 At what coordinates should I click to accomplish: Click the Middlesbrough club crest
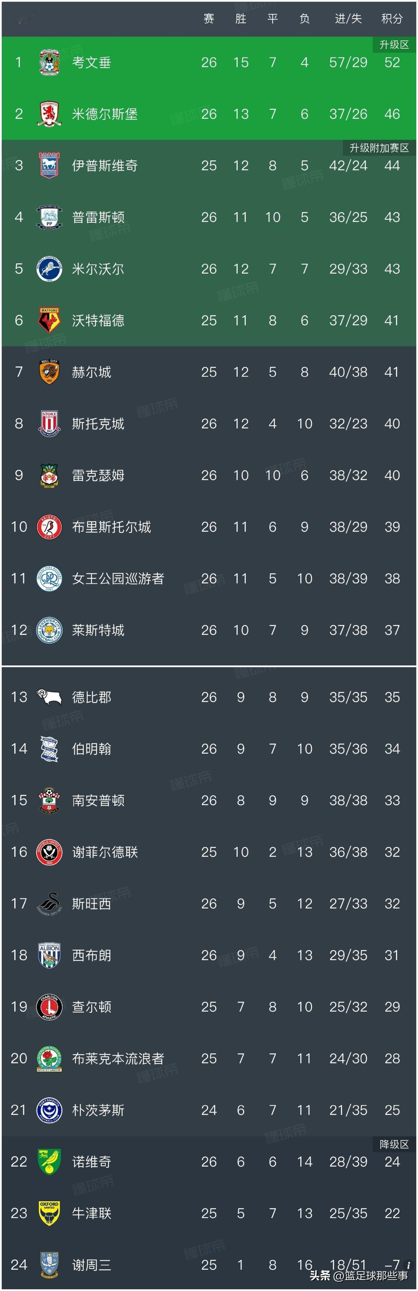pyautogui.click(x=49, y=114)
